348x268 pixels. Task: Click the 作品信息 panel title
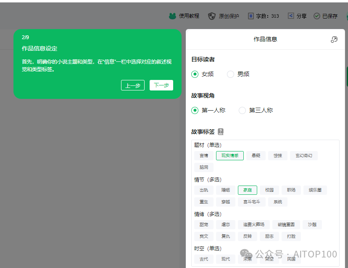click(x=265, y=39)
